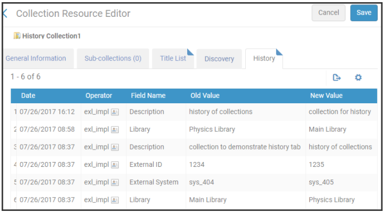Click the Operator column header
Viewport: 388px width, 212px height.
tap(99, 96)
